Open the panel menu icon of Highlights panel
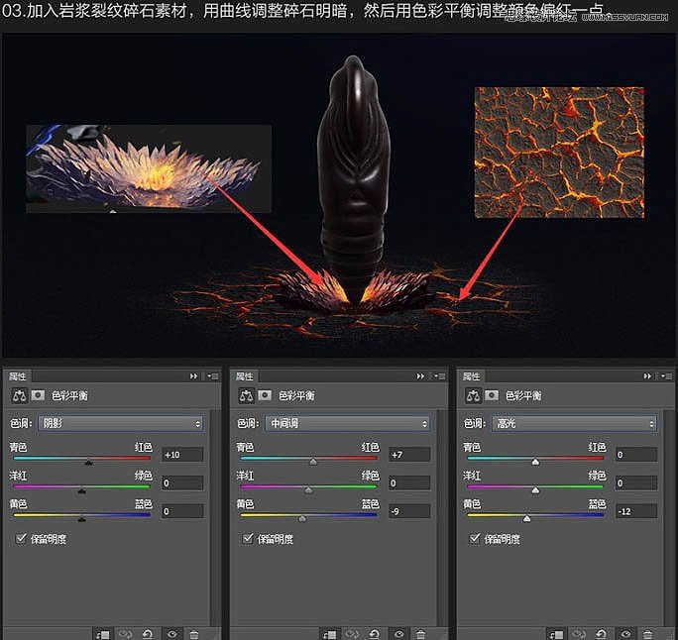The height and width of the screenshot is (640, 678). tap(666, 376)
